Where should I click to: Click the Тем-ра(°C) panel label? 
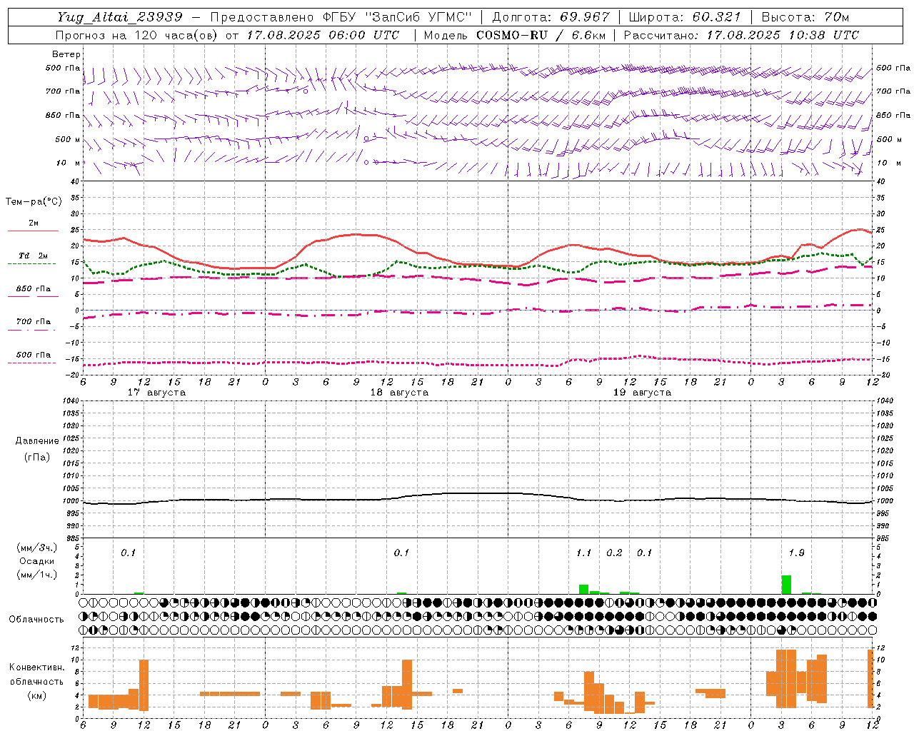34,202
